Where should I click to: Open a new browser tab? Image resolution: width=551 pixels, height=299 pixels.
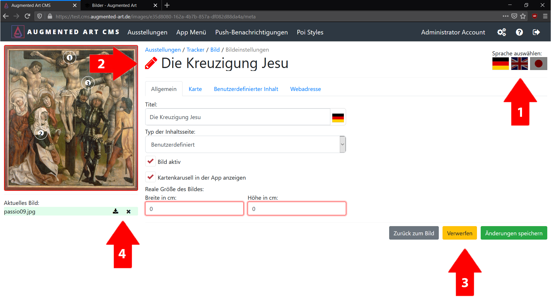167,5
